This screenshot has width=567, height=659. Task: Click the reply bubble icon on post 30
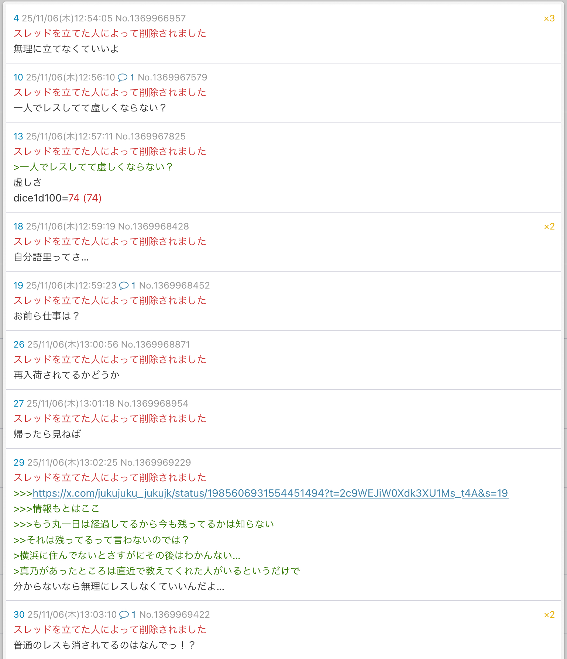point(124,615)
